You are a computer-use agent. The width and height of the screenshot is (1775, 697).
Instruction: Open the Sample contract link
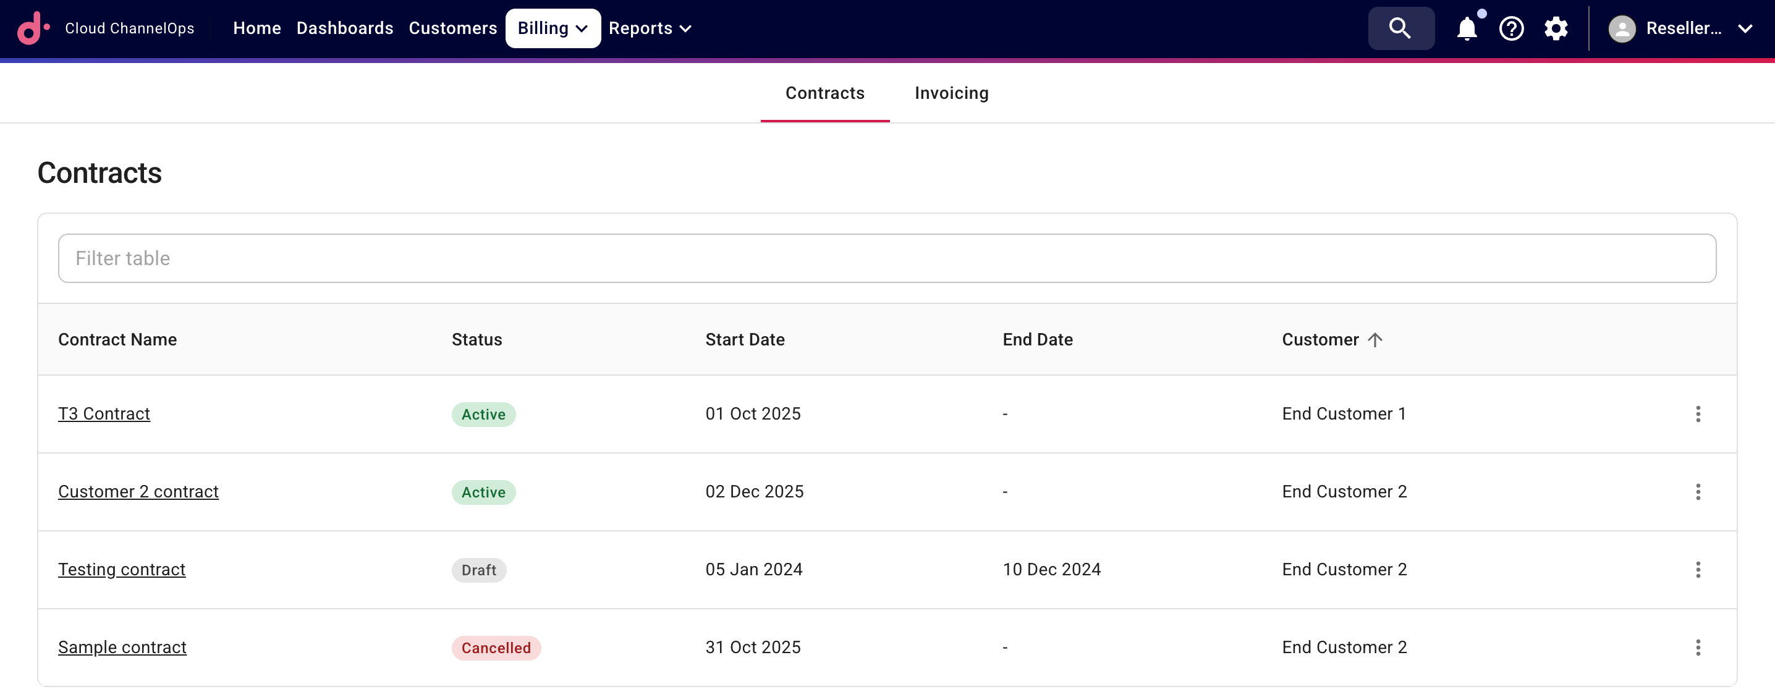(122, 647)
